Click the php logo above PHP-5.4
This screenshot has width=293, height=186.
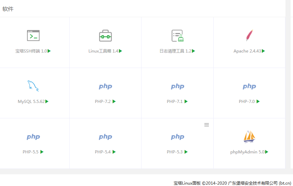tap(105, 137)
